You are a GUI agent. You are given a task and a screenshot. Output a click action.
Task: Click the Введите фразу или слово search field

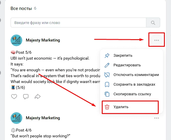78,23
